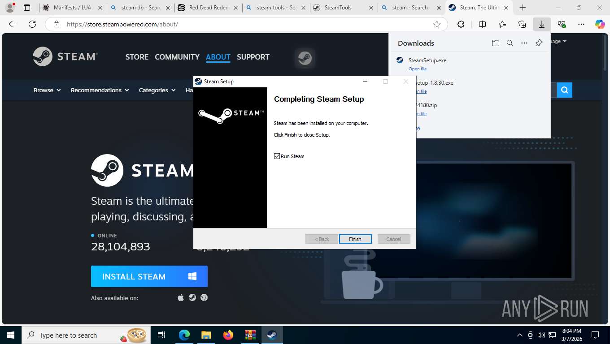Open the SUPPORT page link

tap(253, 57)
